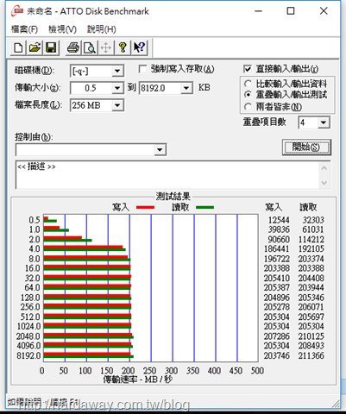Click the move crosshair toolbar icon

106,47
